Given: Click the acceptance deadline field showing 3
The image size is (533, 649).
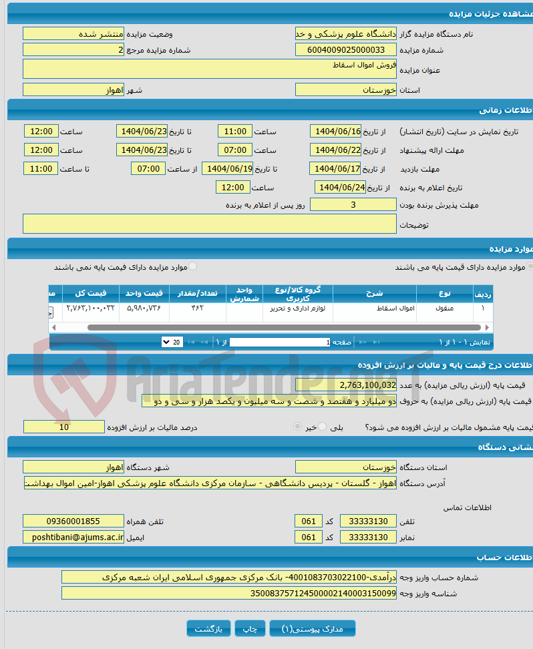Looking at the screenshot, I should point(353,204).
